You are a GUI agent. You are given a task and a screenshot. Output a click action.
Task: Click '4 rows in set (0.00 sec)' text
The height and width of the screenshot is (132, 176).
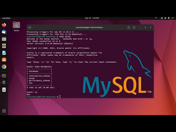coord(41,88)
